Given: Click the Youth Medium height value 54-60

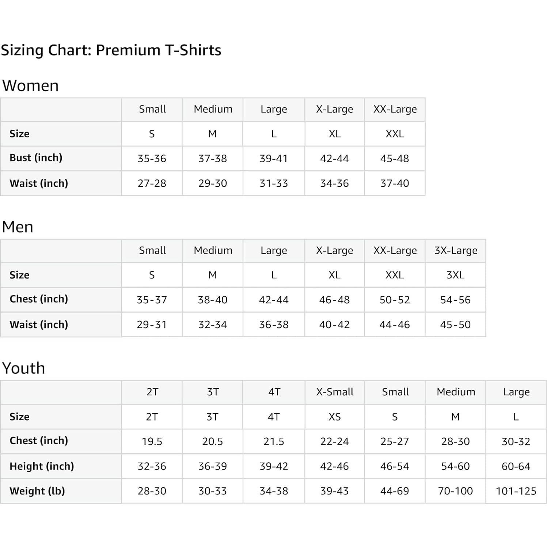Looking at the screenshot, I should (455, 467).
